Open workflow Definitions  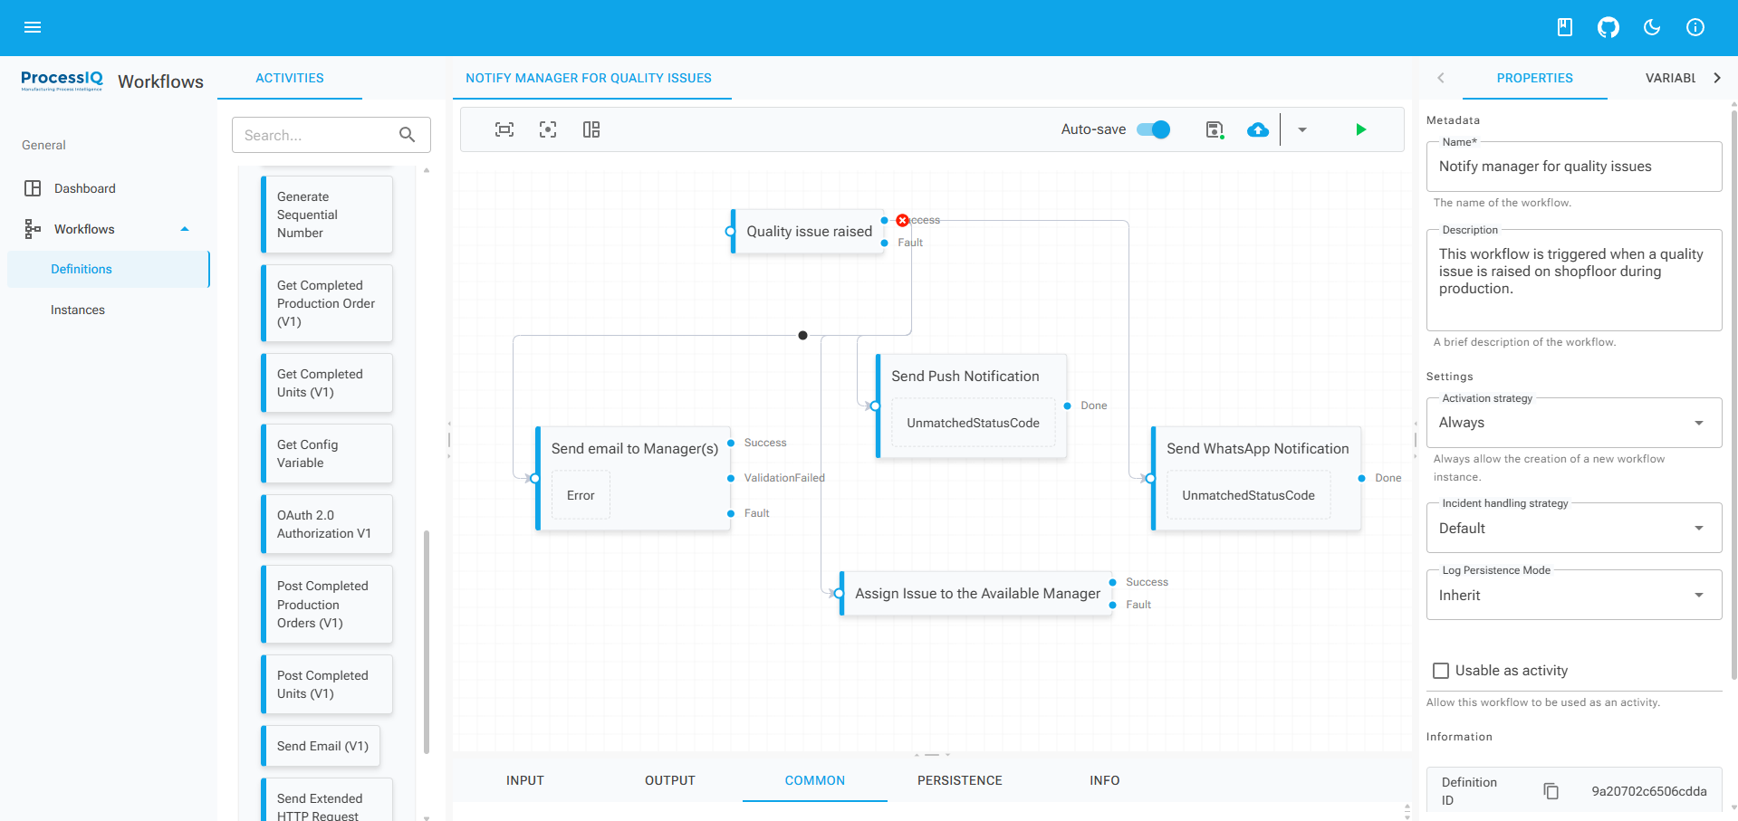coord(109,269)
